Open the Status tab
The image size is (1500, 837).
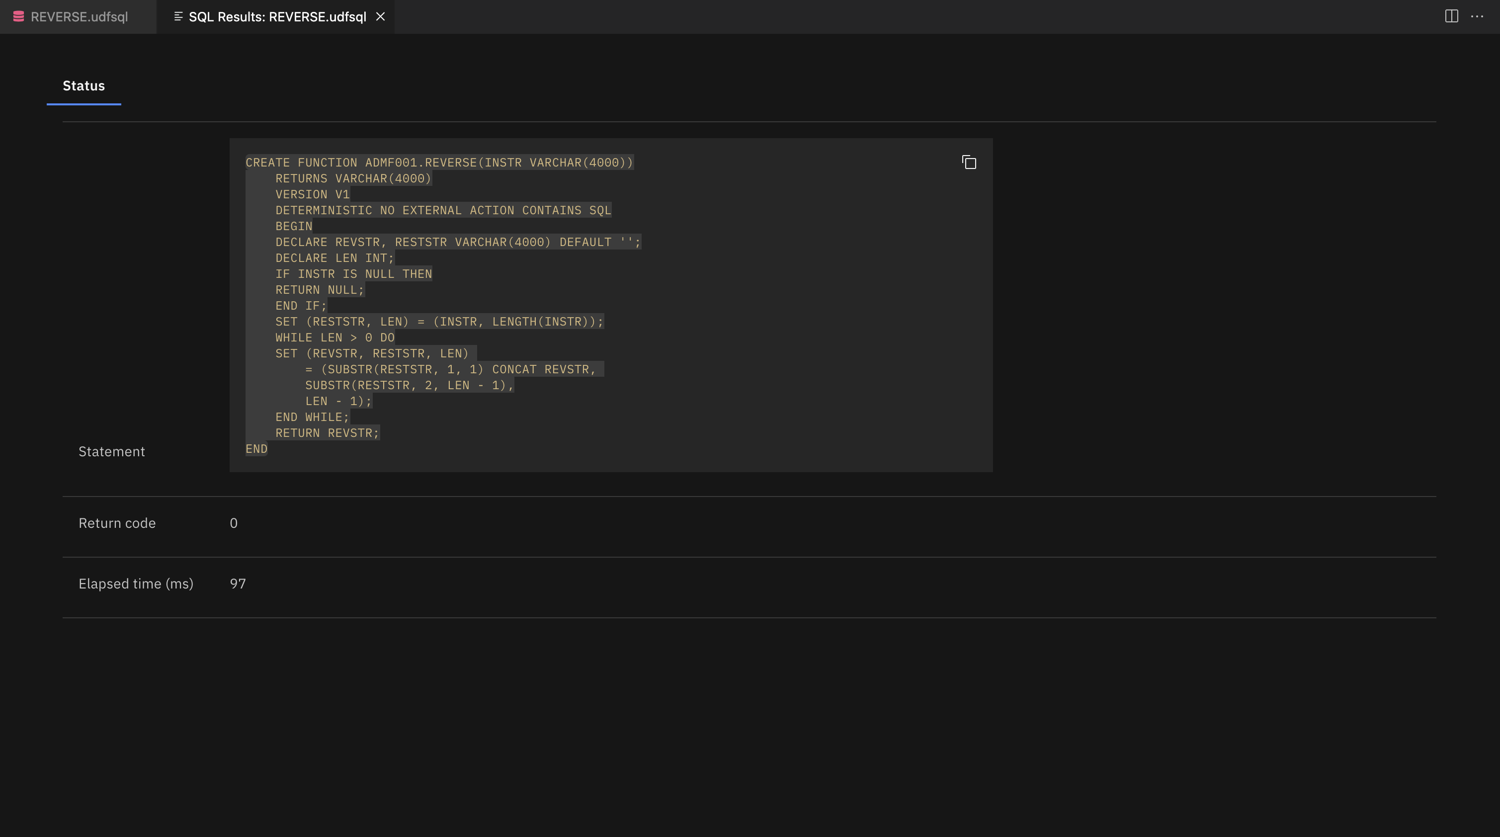click(x=84, y=85)
